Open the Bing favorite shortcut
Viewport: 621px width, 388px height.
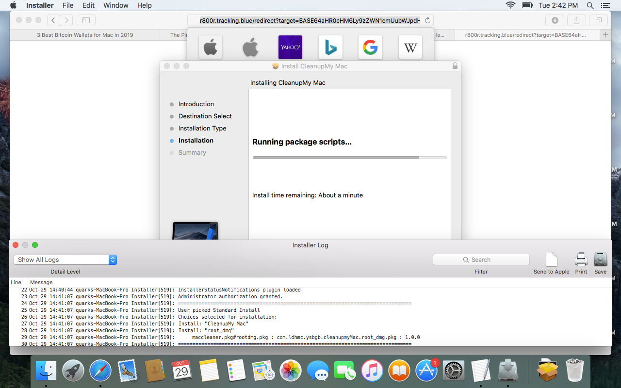coord(330,48)
